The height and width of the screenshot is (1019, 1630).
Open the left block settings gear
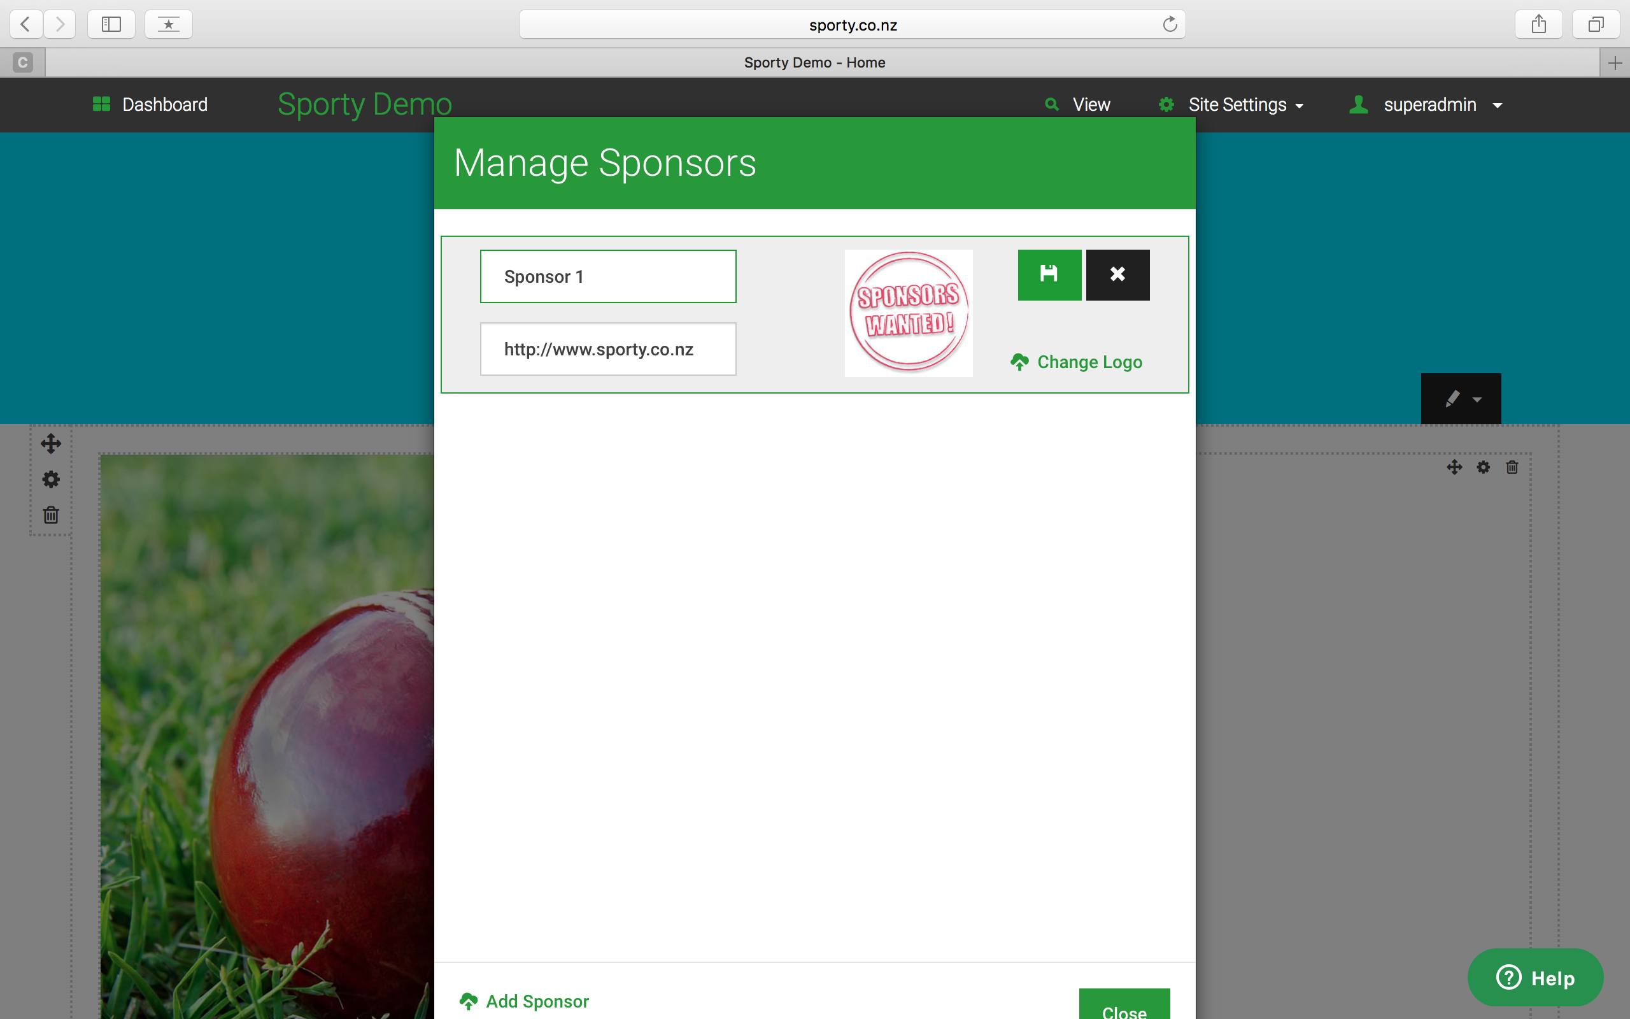click(50, 479)
